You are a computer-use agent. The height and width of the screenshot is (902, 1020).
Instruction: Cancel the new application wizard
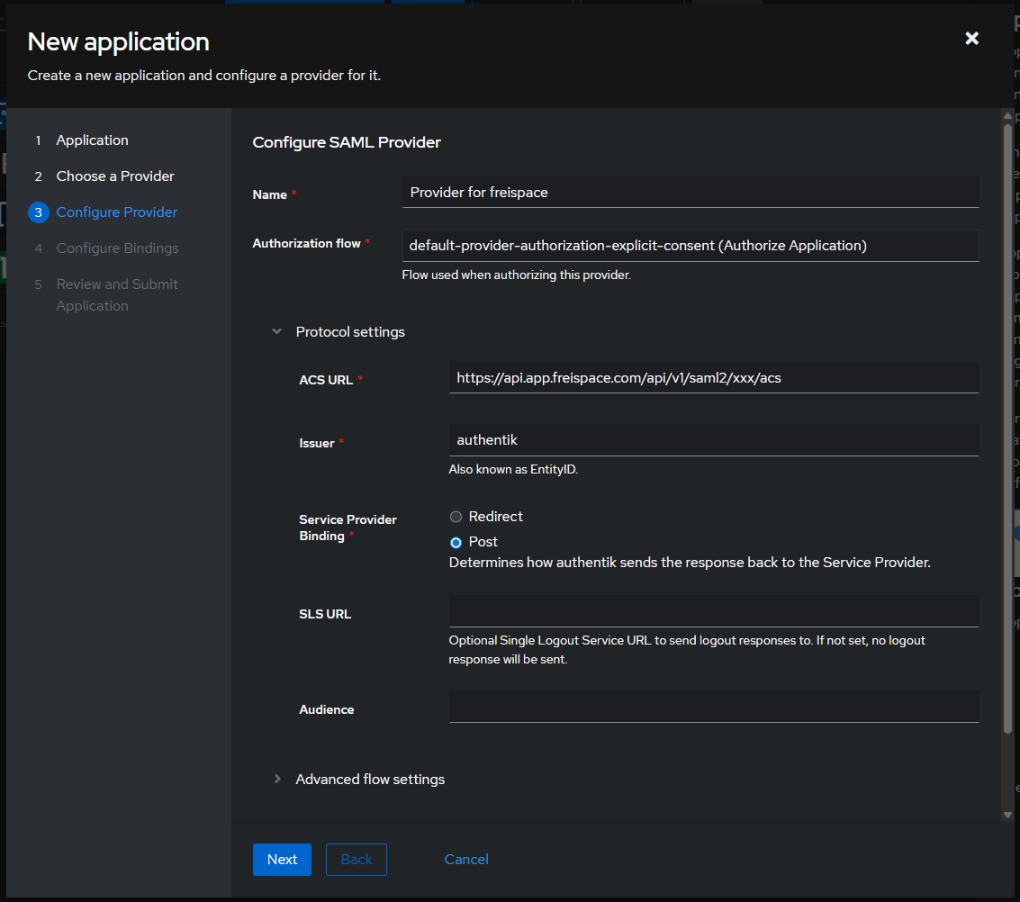(x=465, y=860)
